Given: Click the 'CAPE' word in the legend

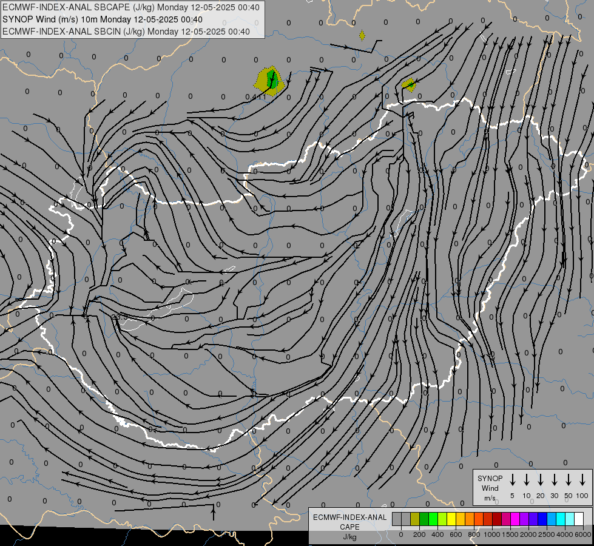Looking at the screenshot, I should tap(349, 527).
